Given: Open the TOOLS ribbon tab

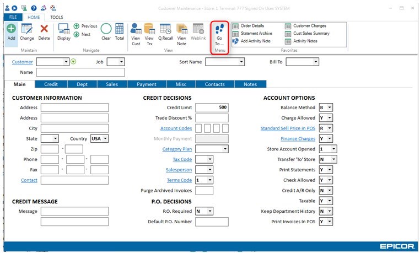Looking at the screenshot, I should tap(56, 17).
